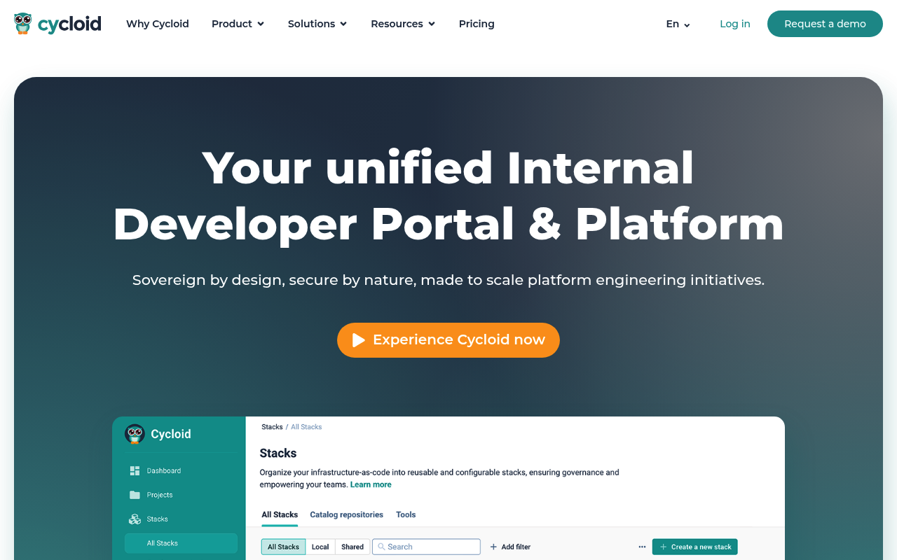The width and height of the screenshot is (897, 560).
Task: Switch to the All Stacks tab
Action: [x=280, y=514]
